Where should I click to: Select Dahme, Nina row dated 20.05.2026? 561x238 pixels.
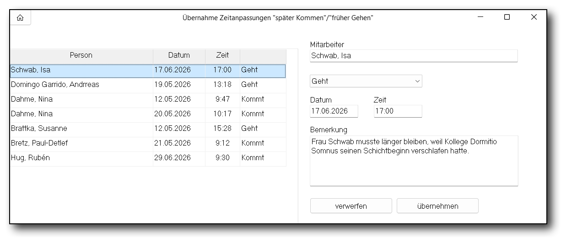[148, 114]
